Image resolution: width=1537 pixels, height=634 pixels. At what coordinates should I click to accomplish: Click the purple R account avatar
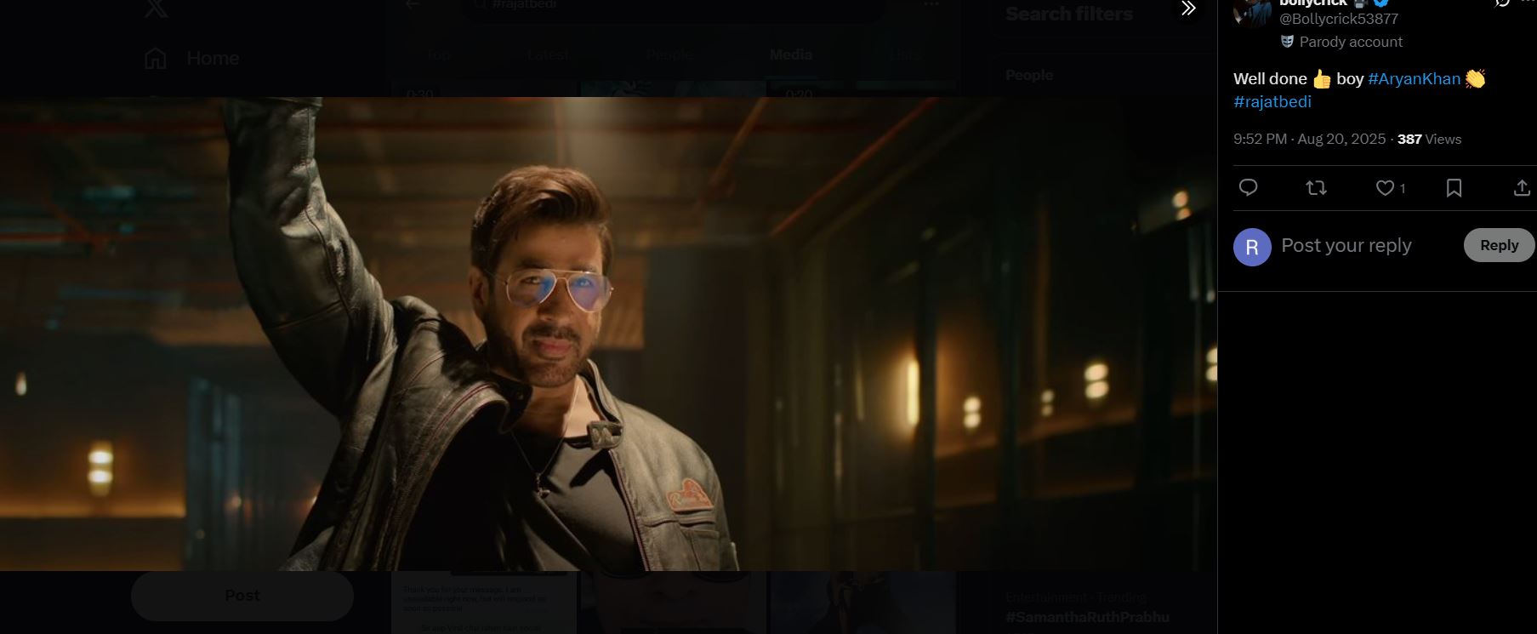click(1251, 247)
